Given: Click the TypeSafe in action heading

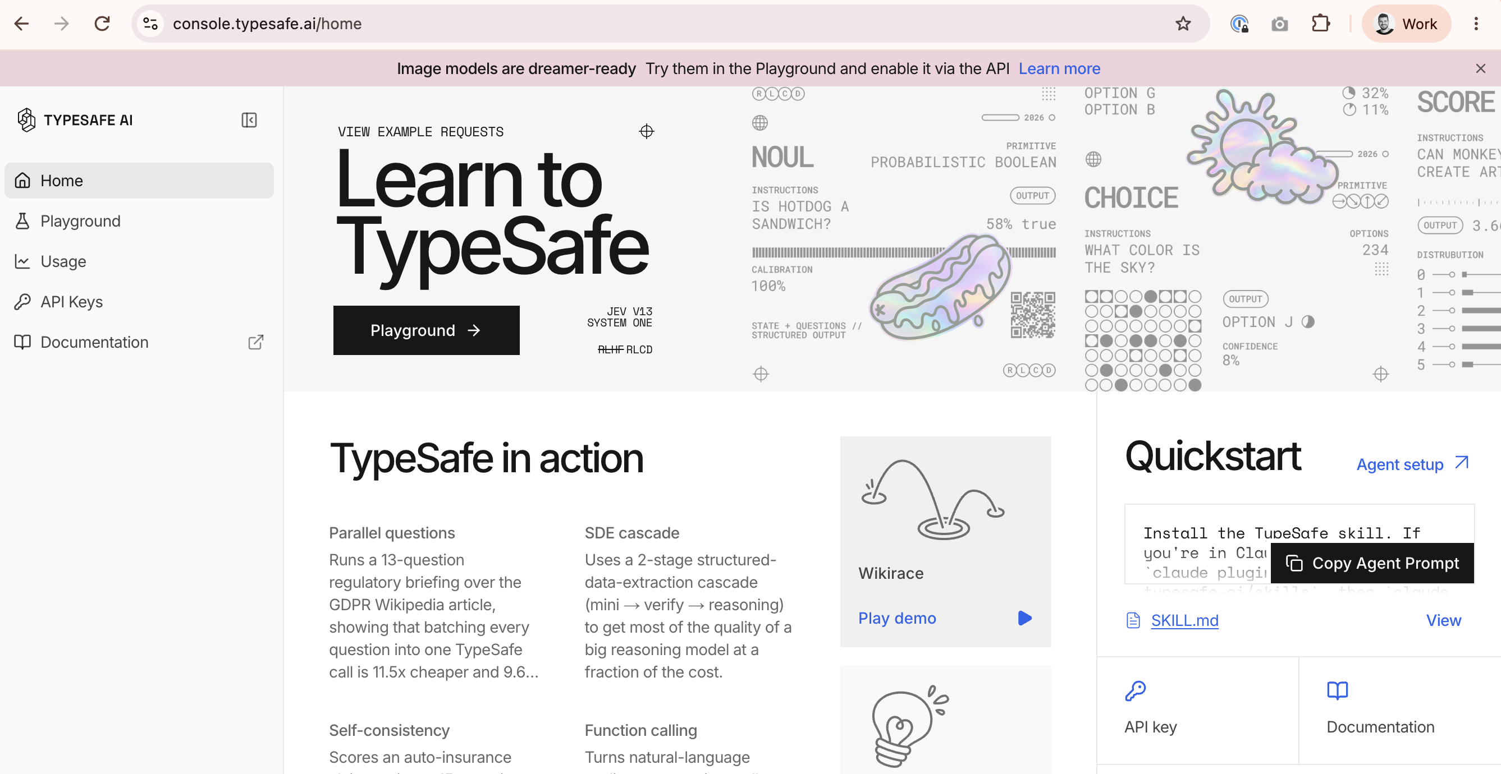Looking at the screenshot, I should [x=486, y=459].
